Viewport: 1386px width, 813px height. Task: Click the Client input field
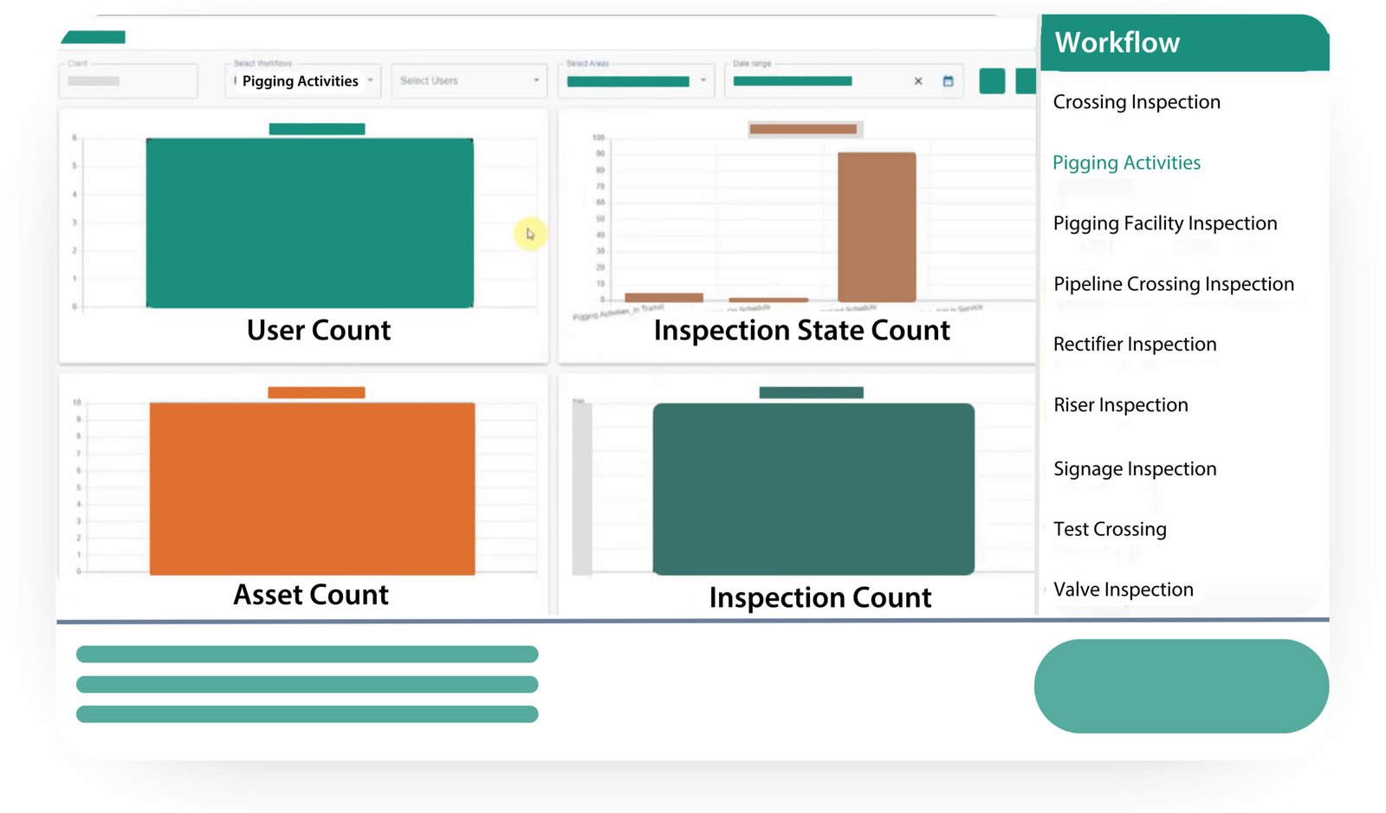point(128,81)
